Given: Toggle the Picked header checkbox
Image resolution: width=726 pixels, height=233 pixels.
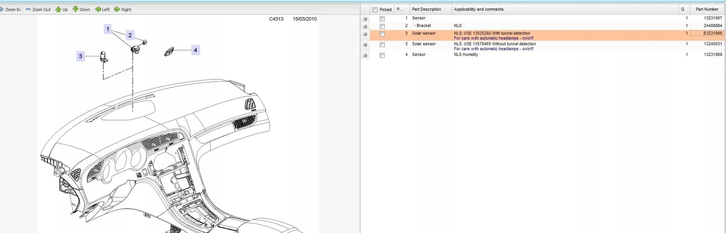Looking at the screenshot, I should (375, 10).
